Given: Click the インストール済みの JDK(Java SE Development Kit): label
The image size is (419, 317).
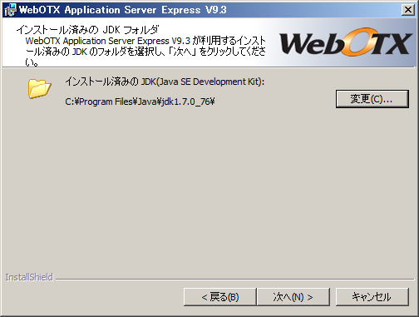Looking at the screenshot, I should [x=165, y=82].
